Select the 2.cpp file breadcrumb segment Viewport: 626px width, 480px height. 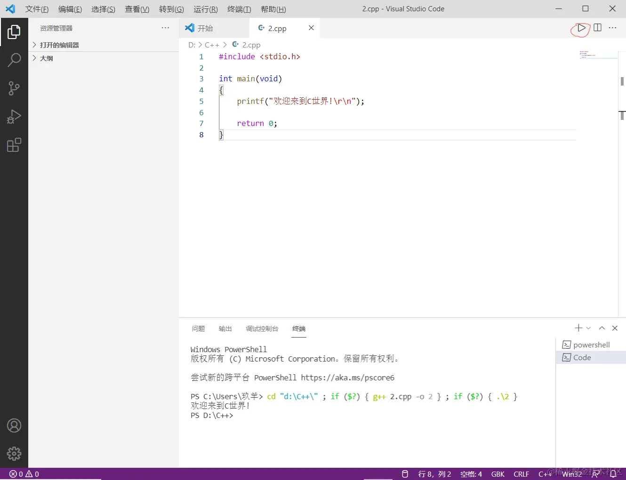(x=246, y=45)
